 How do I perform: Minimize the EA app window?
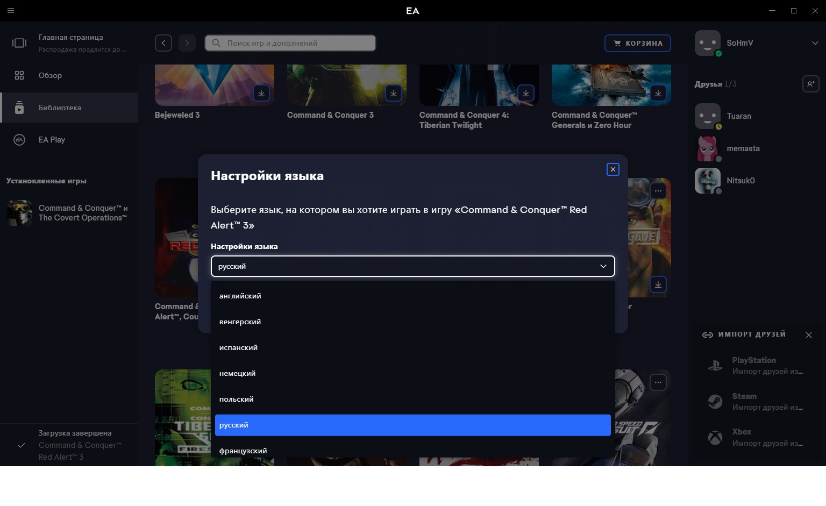point(772,11)
